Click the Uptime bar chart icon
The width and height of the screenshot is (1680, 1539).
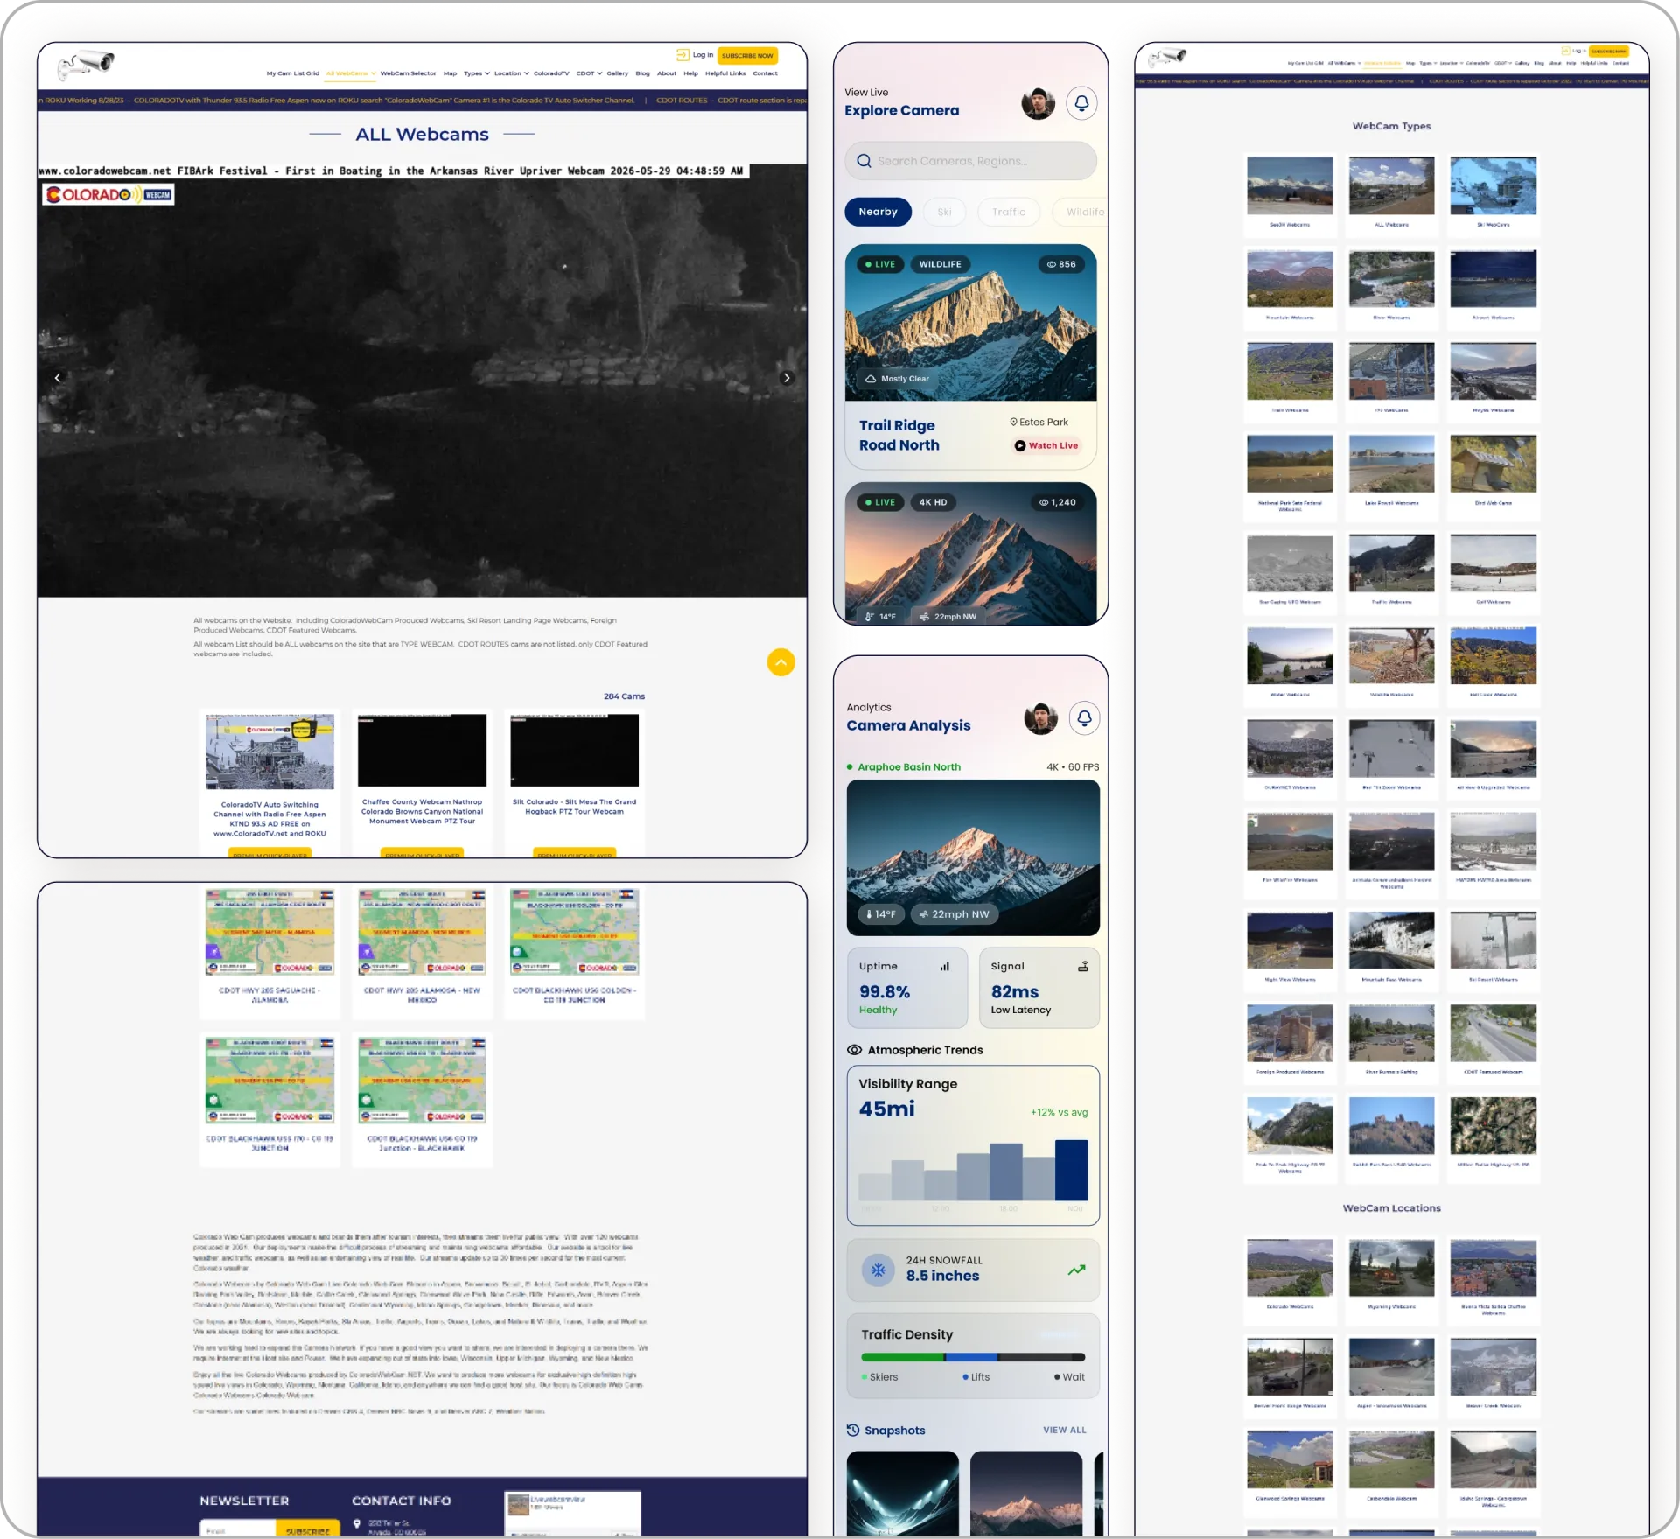pyautogui.click(x=945, y=967)
